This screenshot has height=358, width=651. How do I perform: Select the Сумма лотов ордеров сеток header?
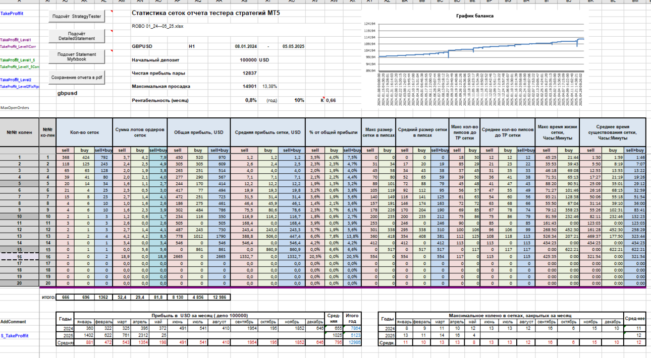(x=139, y=132)
